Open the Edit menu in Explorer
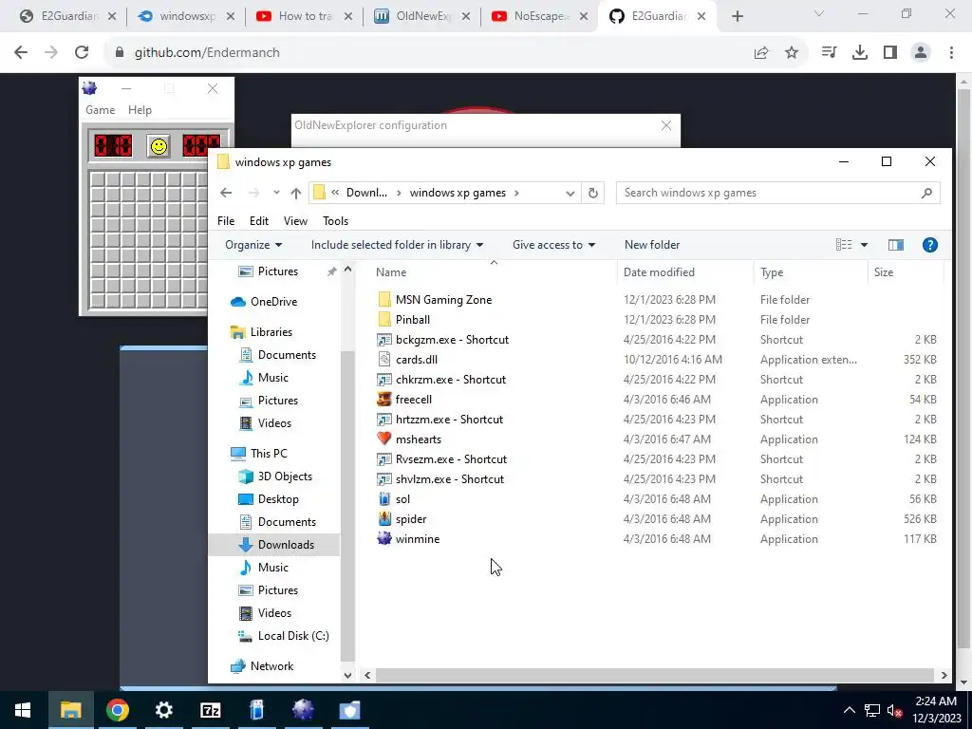This screenshot has width=972, height=729. pyautogui.click(x=258, y=220)
